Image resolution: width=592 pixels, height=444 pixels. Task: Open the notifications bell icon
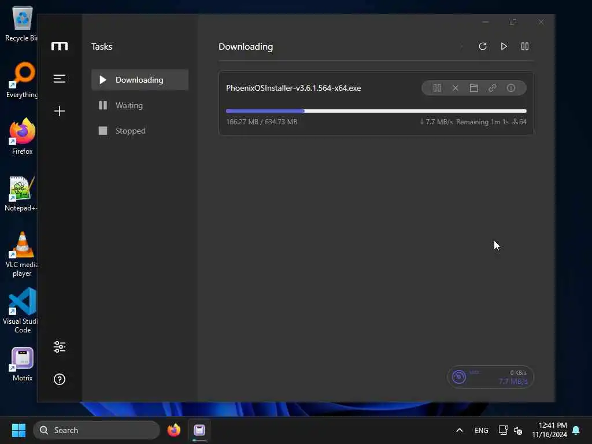(576, 430)
